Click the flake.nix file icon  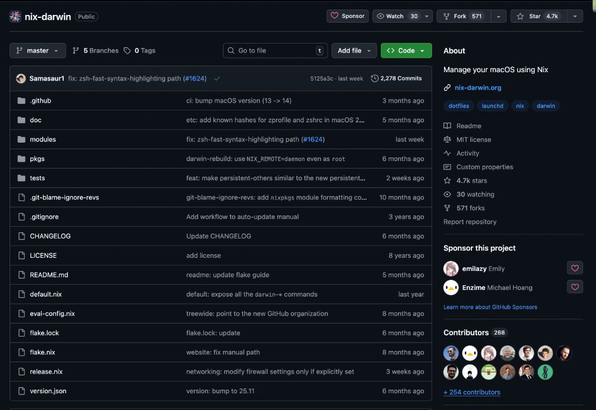(x=21, y=352)
